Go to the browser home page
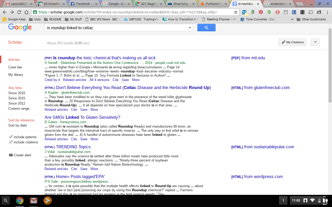332x207 pixels. pyautogui.click(x=26, y=12)
